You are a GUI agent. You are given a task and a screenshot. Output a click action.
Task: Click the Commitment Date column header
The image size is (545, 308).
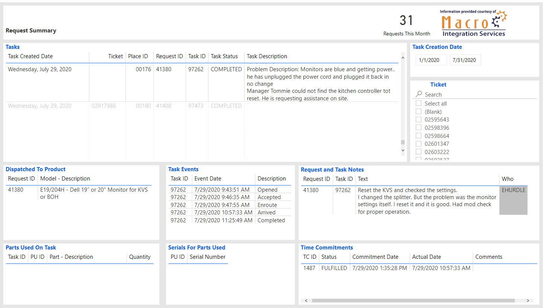[x=375, y=257]
